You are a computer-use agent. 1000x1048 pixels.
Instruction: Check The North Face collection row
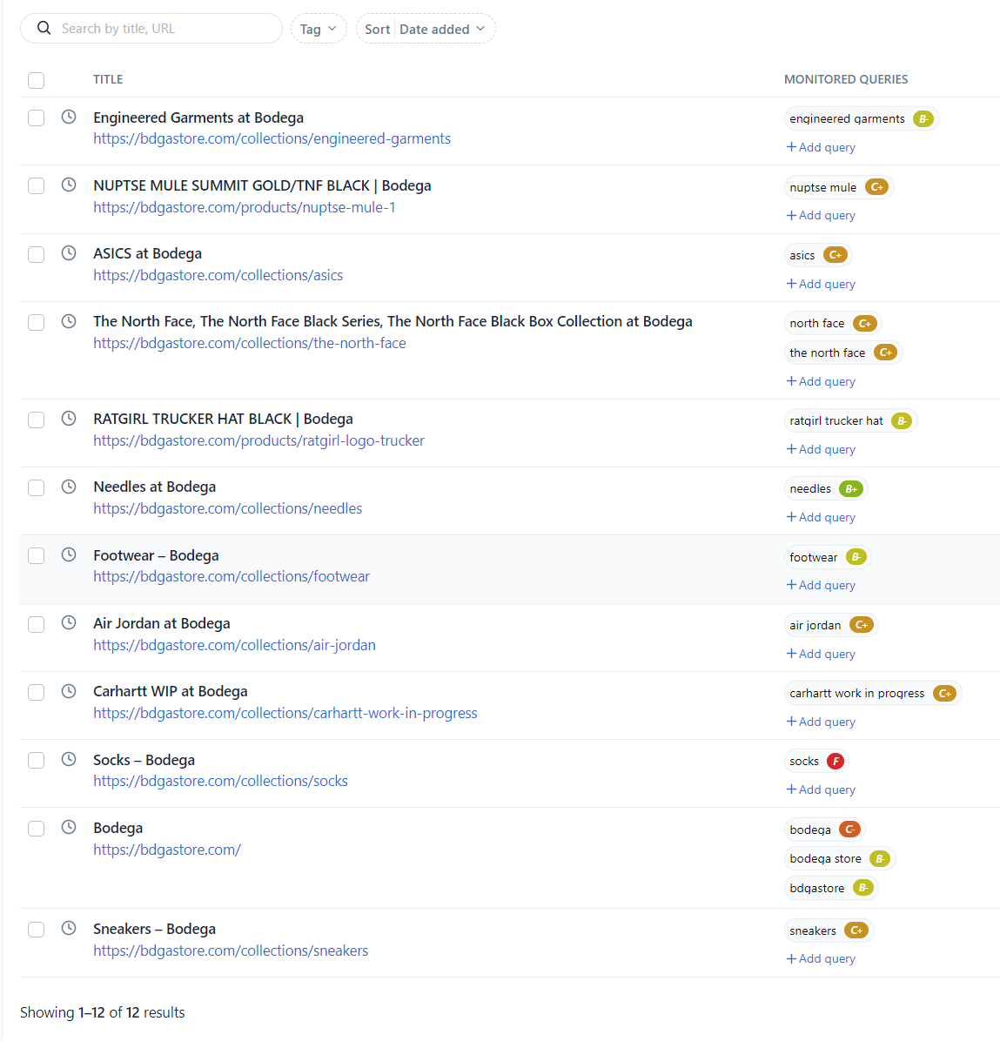(x=36, y=322)
